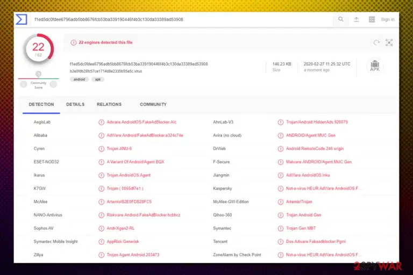Switch to the Details tab

point(75,105)
